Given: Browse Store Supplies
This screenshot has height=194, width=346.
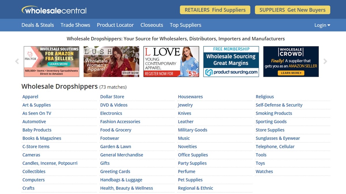Looking at the screenshot, I should 270,130.
